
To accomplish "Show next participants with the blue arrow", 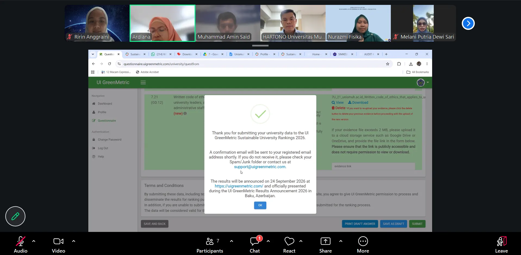I will click(x=468, y=23).
